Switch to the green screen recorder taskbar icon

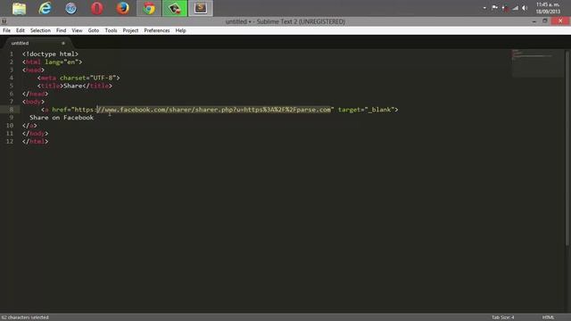(x=175, y=8)
